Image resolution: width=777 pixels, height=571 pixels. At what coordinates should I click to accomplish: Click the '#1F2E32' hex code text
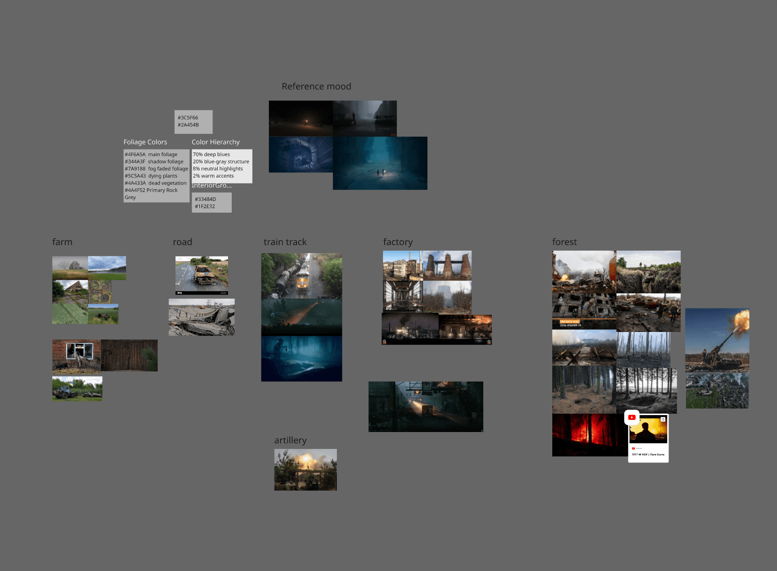tap(205, 207)
